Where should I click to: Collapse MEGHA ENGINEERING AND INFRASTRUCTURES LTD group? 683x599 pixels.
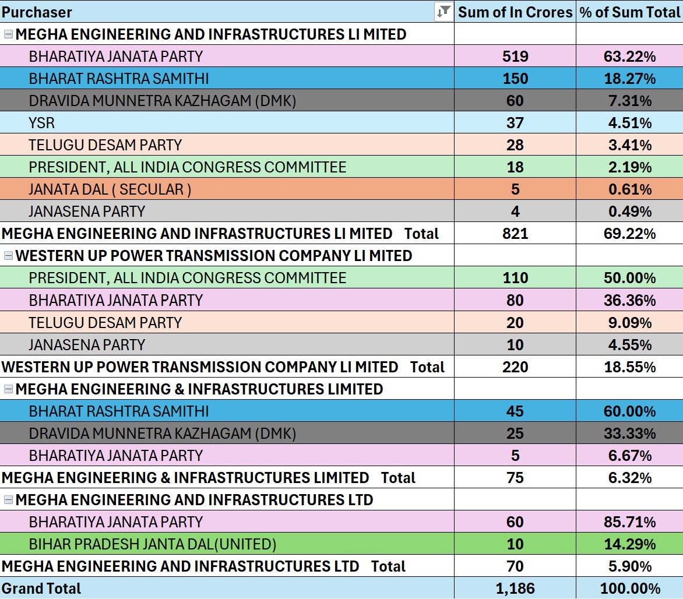coord(8,500)
